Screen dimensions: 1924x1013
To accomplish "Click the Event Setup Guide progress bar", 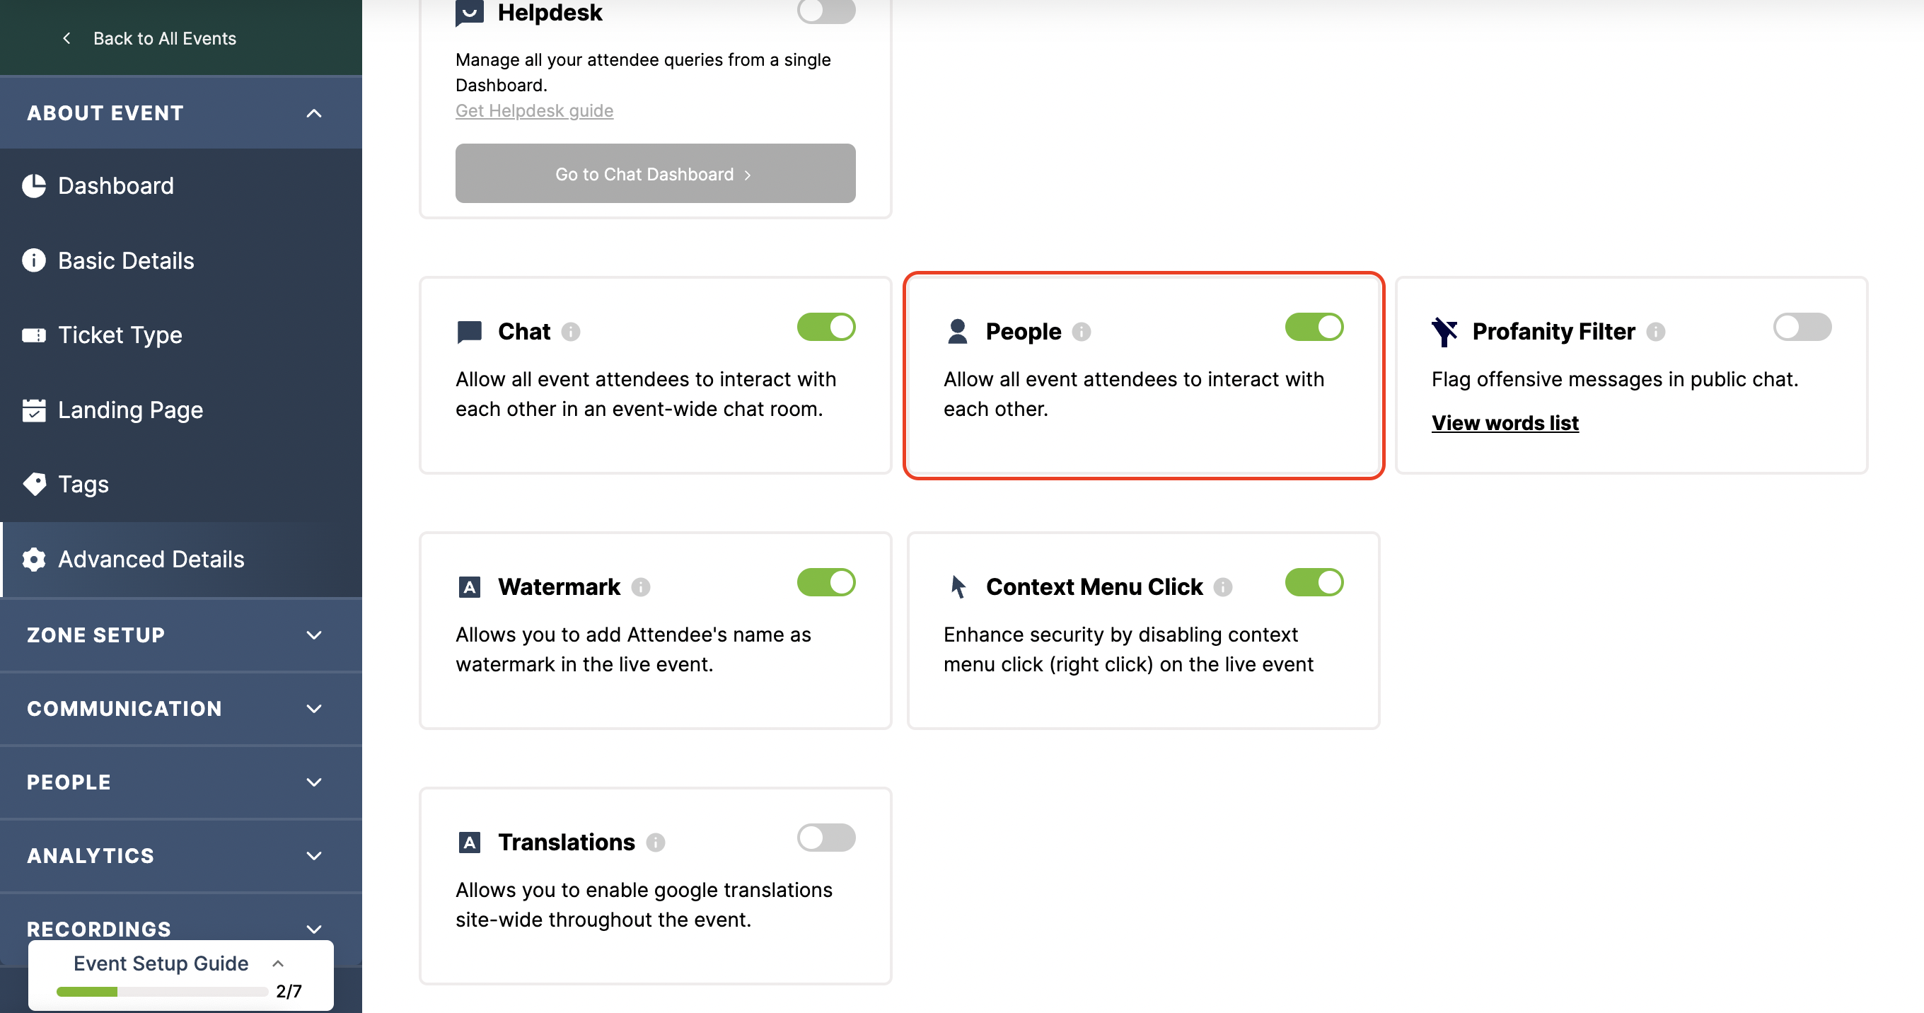I will coord(162,991).
